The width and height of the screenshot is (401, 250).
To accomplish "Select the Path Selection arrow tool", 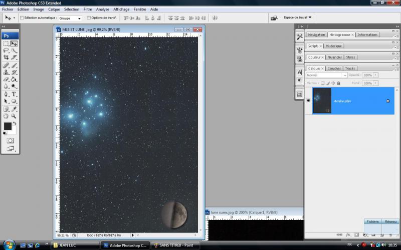I will (x=6, y=101).
